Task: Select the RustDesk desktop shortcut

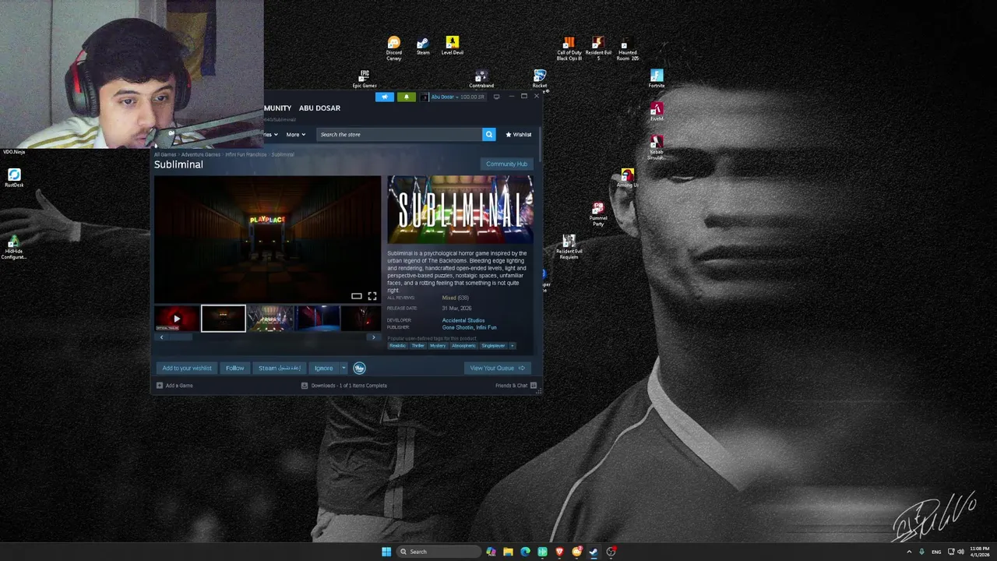Action: point(14,178)
